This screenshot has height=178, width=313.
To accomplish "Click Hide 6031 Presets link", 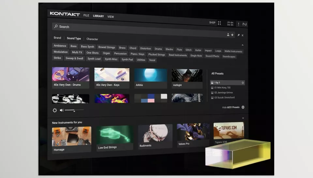I will [231, 107].
